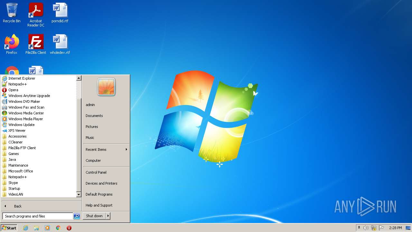
Task: Click the user account picture
Action: click(x=106, y=87)
